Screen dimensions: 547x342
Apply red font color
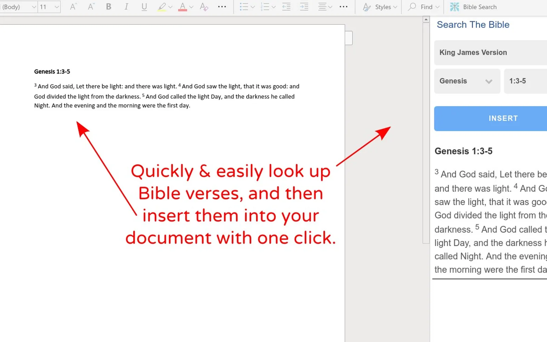pos(183,7)
